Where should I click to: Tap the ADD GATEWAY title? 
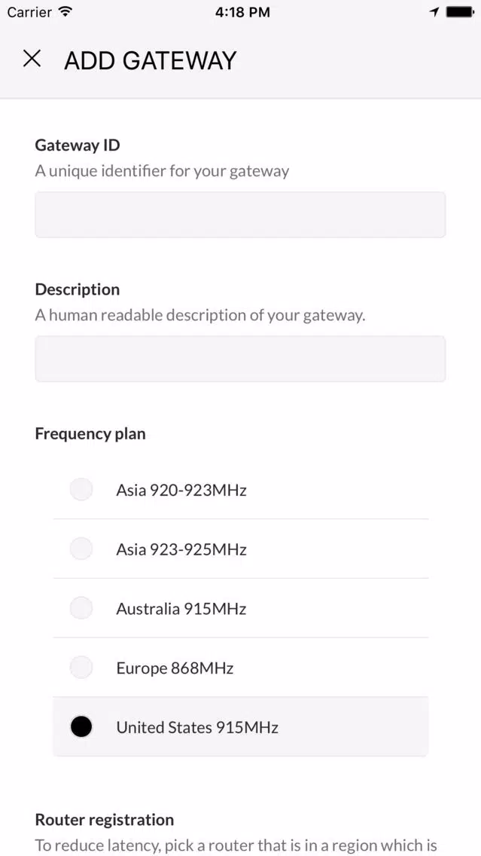pos(151,60)
